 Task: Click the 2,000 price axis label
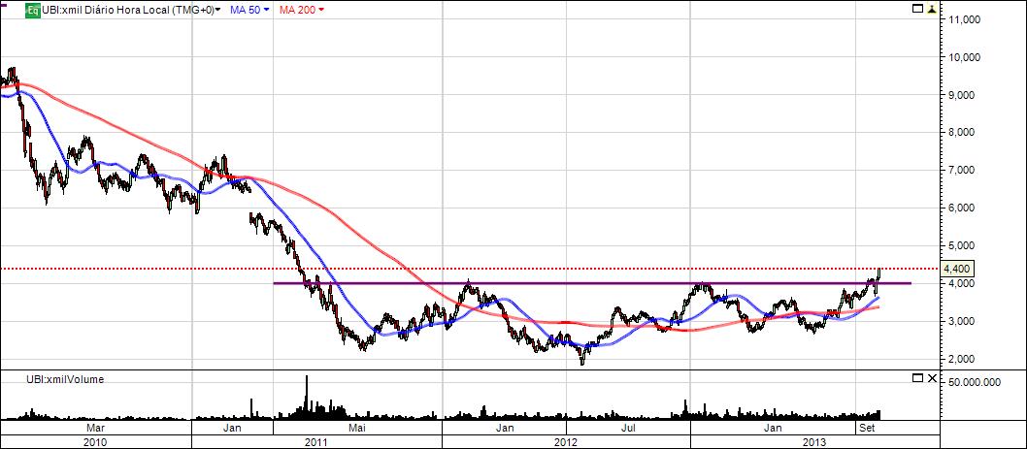(963, 359)
